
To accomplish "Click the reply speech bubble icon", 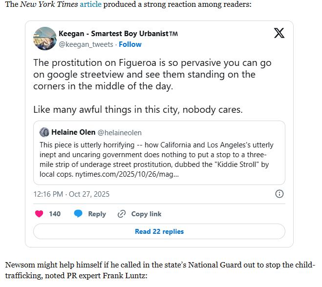I will click(x=78, y=214).
